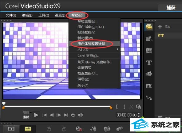Decrease timecode with down arrow

coord(139,116)
